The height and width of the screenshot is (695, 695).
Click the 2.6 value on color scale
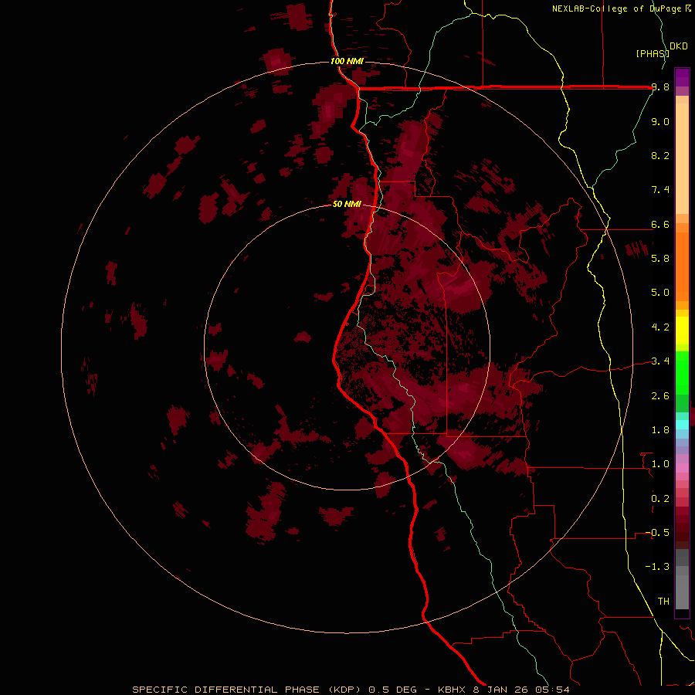(x=660, y=396)
